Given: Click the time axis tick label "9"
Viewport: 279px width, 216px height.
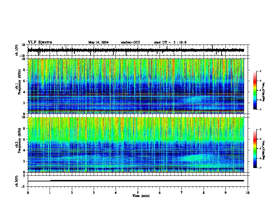Looking at the screenshot, I should click(x=225, y=193).
